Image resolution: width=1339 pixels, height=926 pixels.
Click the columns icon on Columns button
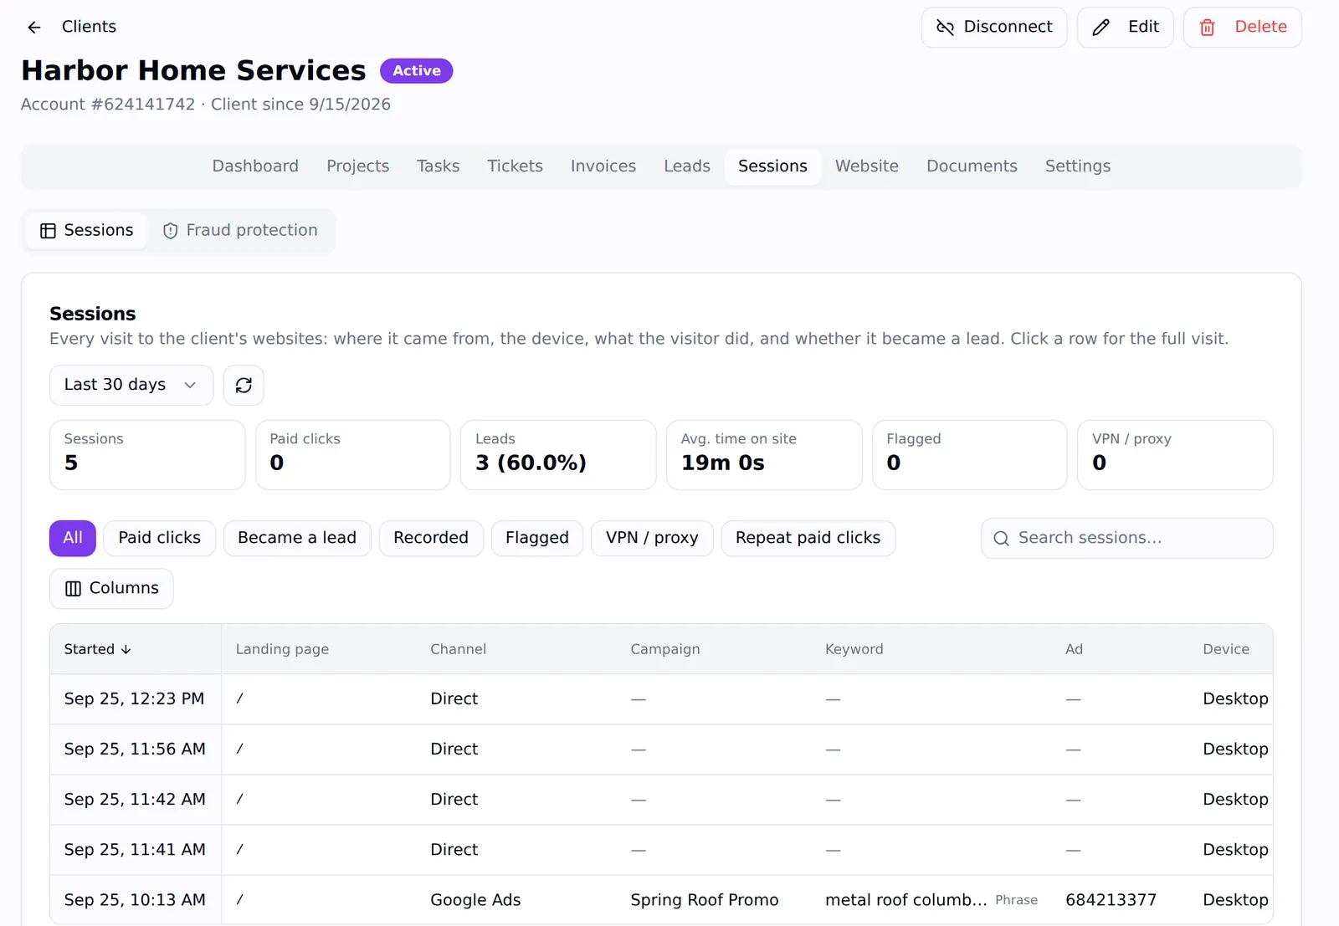pyautogui.click(x=74, y=589)
